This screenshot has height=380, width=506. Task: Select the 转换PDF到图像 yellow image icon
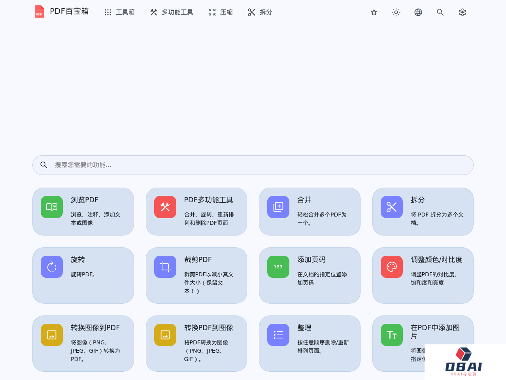tap(165, 334)
